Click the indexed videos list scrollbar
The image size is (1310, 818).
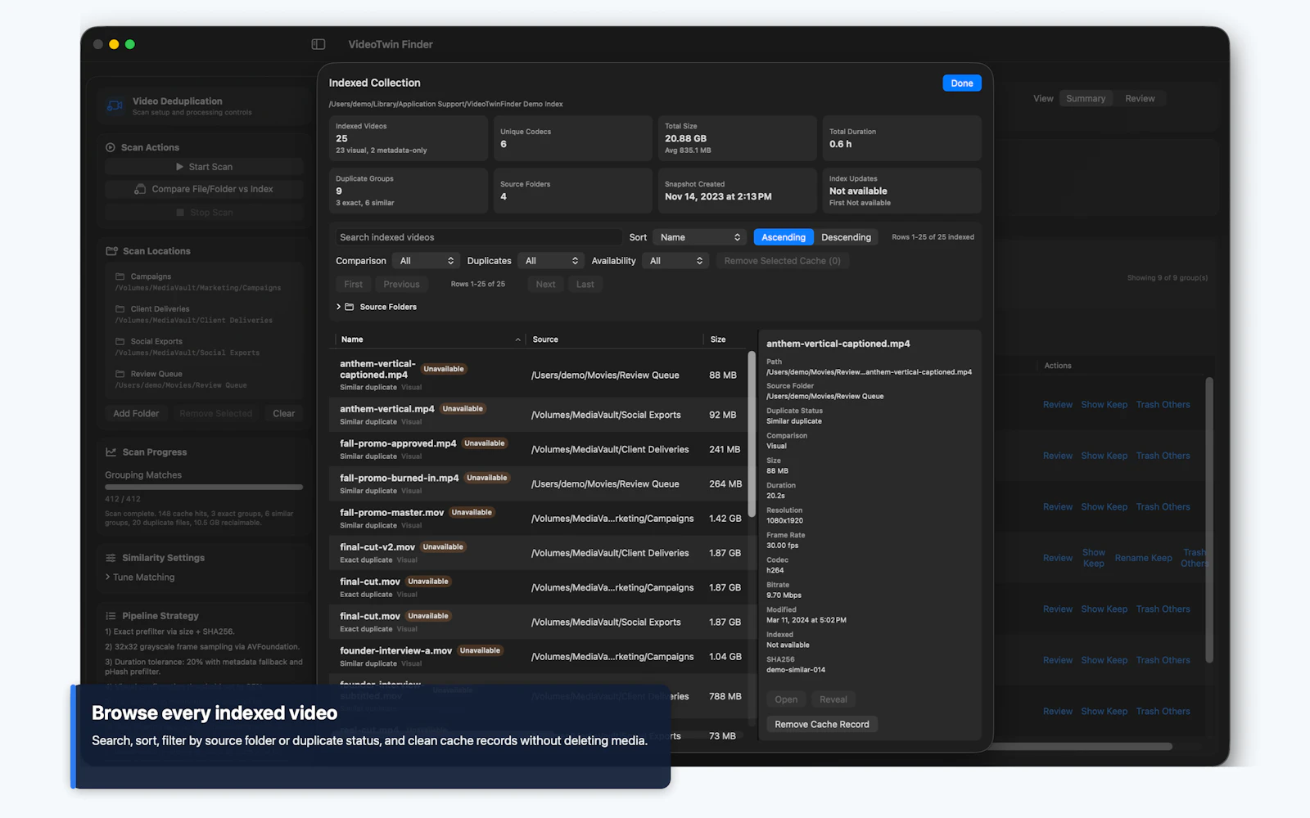752,434
